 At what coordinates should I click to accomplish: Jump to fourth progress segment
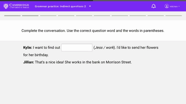pyautogui.click(x=66, y=16)
